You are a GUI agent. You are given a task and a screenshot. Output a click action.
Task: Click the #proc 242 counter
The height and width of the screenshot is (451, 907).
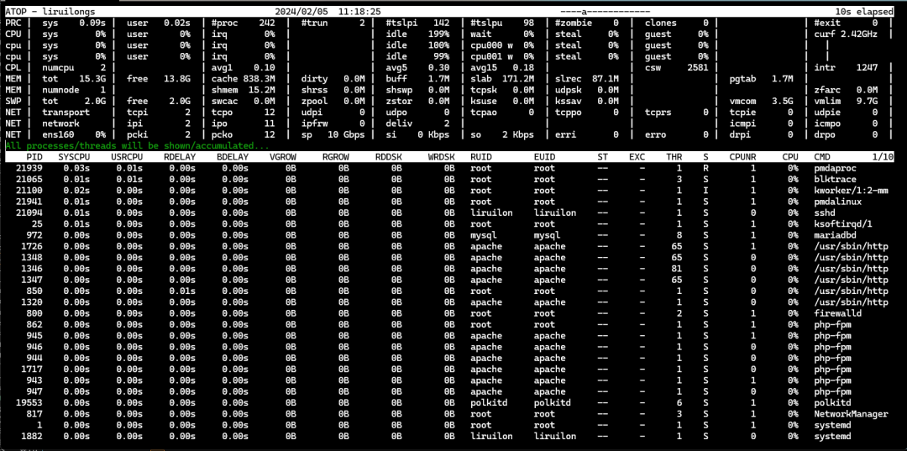243,24
